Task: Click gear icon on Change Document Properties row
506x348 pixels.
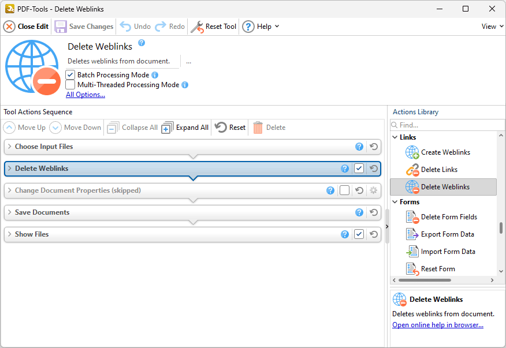Action: (373, 190)
